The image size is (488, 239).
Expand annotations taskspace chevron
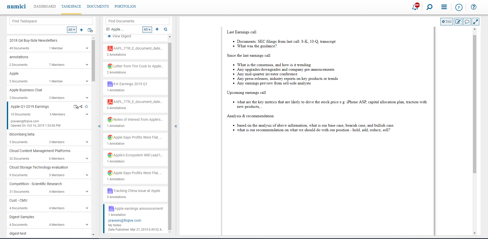(87, 65)
